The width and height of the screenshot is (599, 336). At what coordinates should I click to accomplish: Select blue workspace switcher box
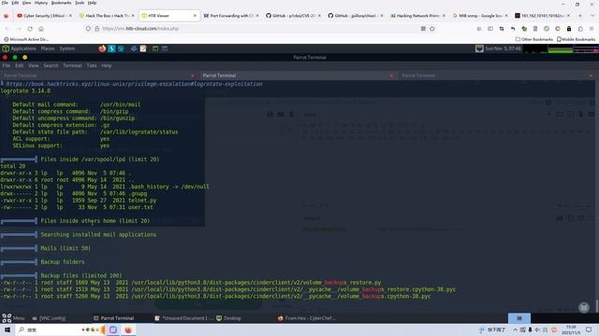pos(519,318)
